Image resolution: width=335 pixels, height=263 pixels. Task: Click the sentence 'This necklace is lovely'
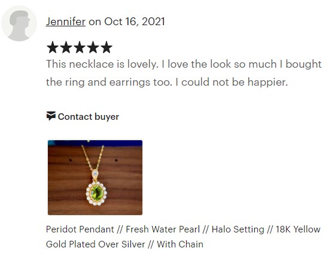(x=102, y=64)
